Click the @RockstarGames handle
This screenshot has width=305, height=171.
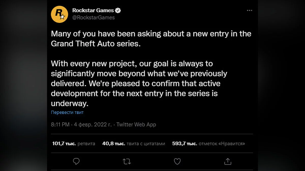click(94, 17)
